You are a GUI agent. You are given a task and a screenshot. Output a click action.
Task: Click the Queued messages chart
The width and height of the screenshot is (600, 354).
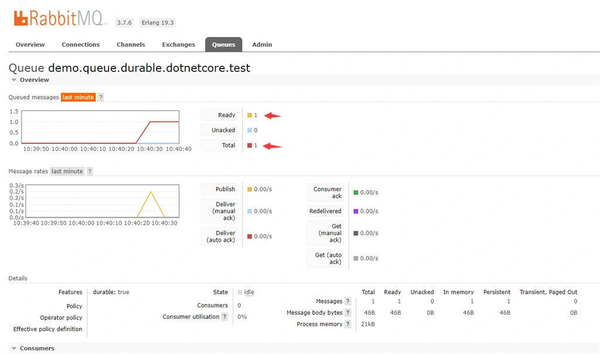point(100,127)
